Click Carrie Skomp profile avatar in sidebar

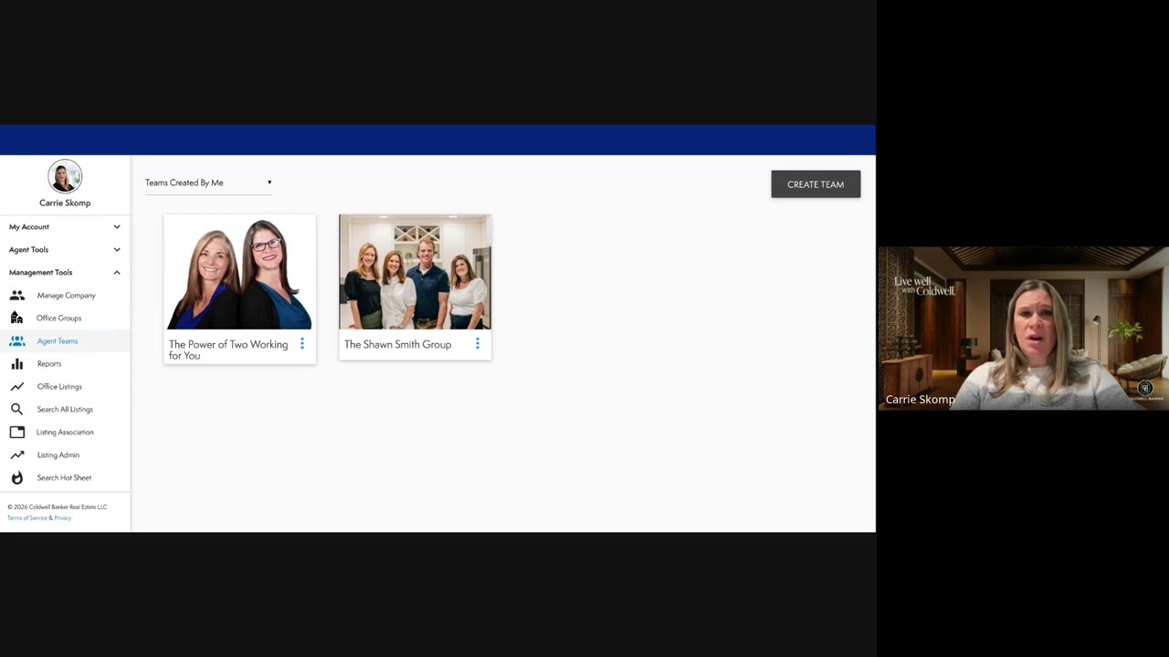click(x=65, y=176)
